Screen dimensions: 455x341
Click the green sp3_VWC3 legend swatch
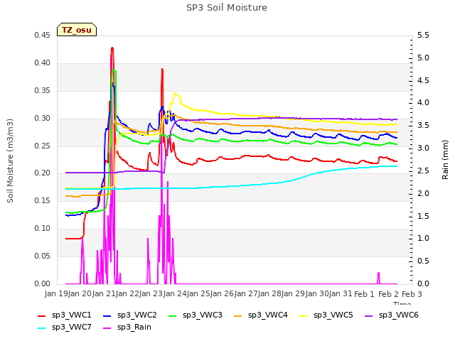click(x=173, y=315)
